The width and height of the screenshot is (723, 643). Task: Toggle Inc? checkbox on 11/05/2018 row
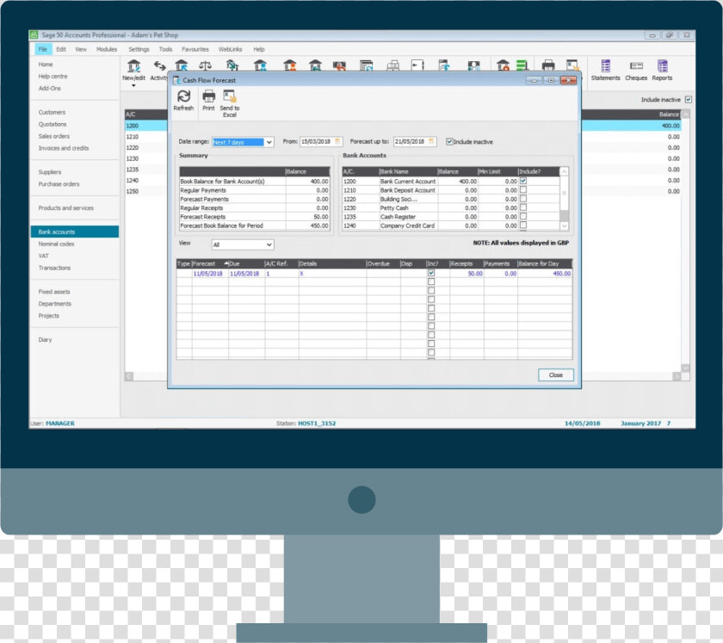point(431,273)
